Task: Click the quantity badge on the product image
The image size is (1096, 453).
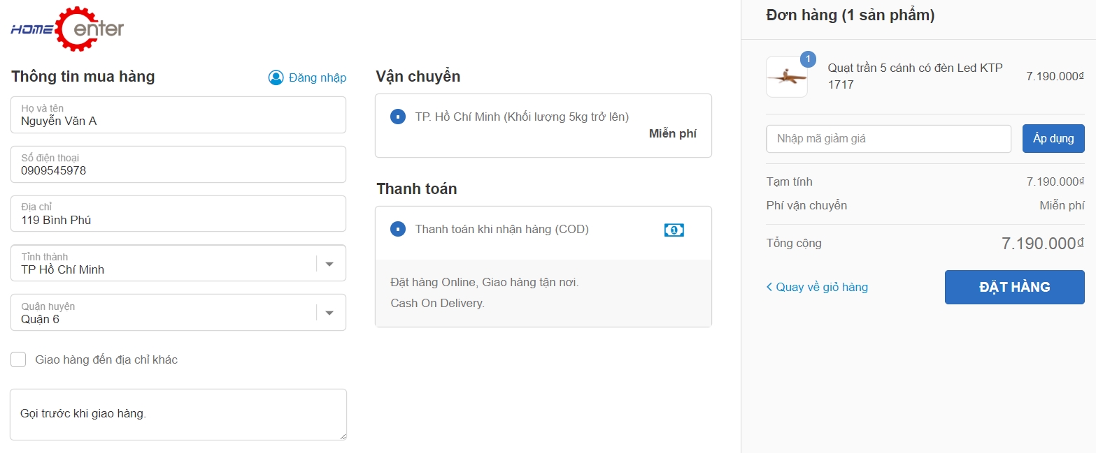Action: tap(808, 59)
